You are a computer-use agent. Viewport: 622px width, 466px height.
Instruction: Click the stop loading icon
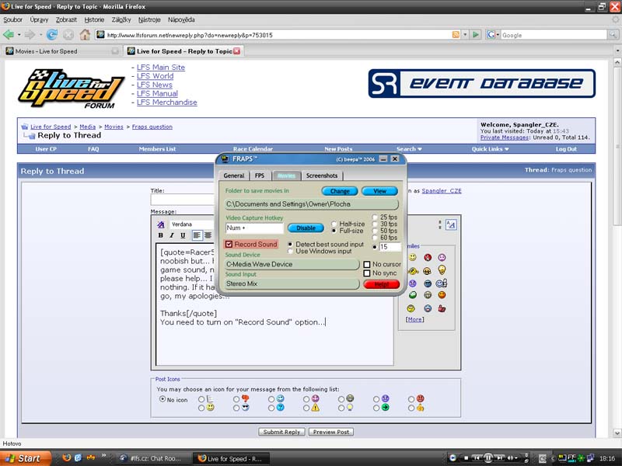[68, 35]
